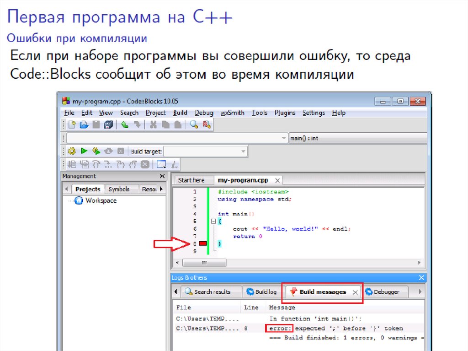Click the Find magnifier icon
The width and height of the screenshot is (468, 351).
click(x=194, y=124)
